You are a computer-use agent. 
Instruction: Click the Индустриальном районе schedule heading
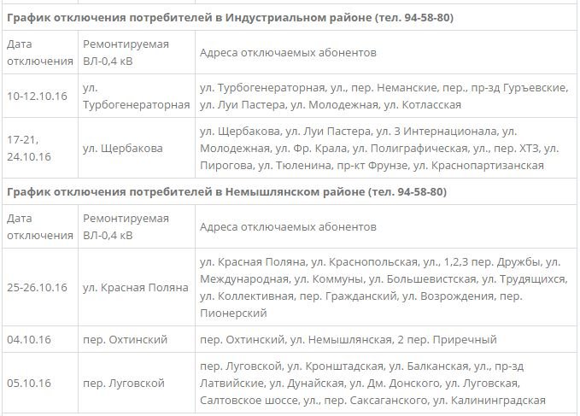click(x=230, y=17)
